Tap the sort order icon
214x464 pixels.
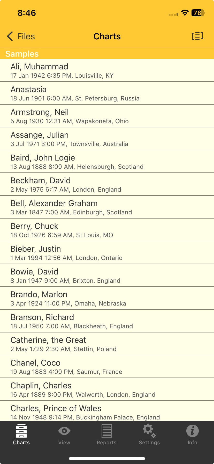coord(197,36)
